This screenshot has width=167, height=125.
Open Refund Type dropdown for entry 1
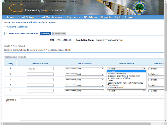point(156,69)
